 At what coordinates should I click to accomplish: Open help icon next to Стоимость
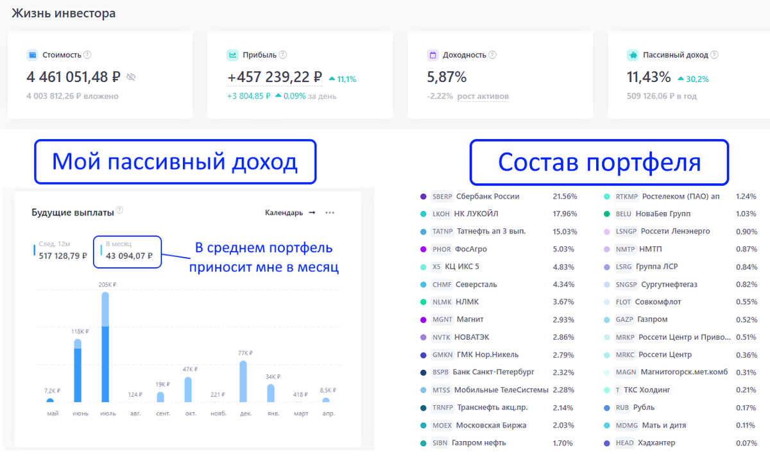click(87, 55)
